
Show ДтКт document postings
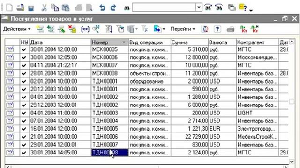(x=243, y=29)
